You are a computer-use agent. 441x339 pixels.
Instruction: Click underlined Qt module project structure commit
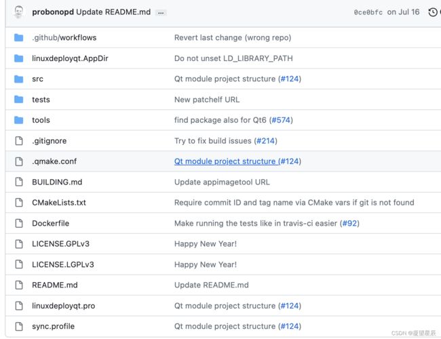(226, 161)
